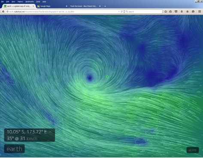This screenshot has height=158, width=203.
Task: Focus the browser Search field
Action: (143, 12)
